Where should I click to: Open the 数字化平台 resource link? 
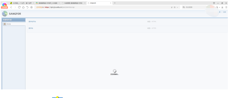click(x=32, y=21)
